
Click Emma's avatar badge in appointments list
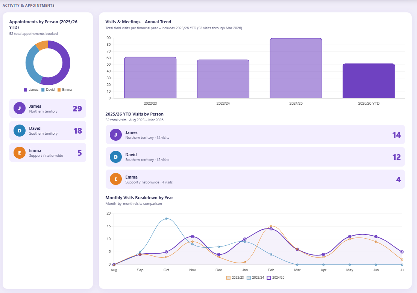click(19, 152)
